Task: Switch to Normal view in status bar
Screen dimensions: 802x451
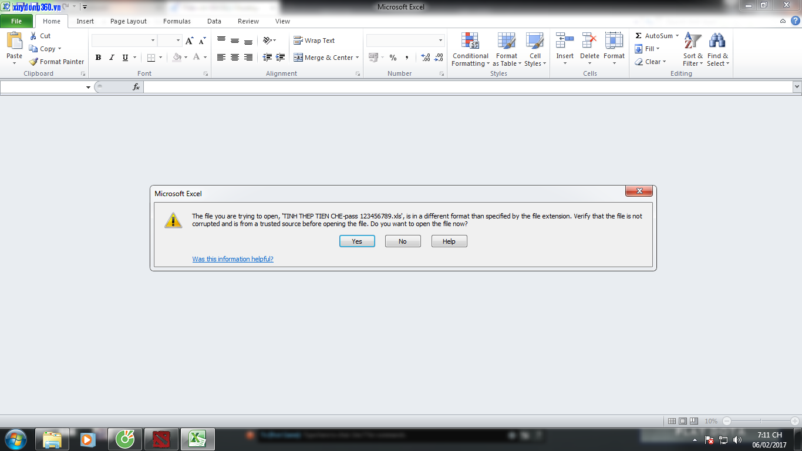Action: pos(672,421)
